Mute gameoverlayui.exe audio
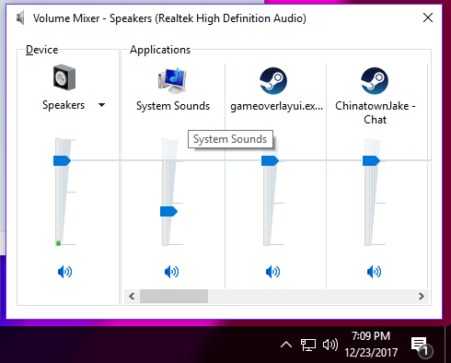Screen dimensions: 451x363 coord(272,272)
